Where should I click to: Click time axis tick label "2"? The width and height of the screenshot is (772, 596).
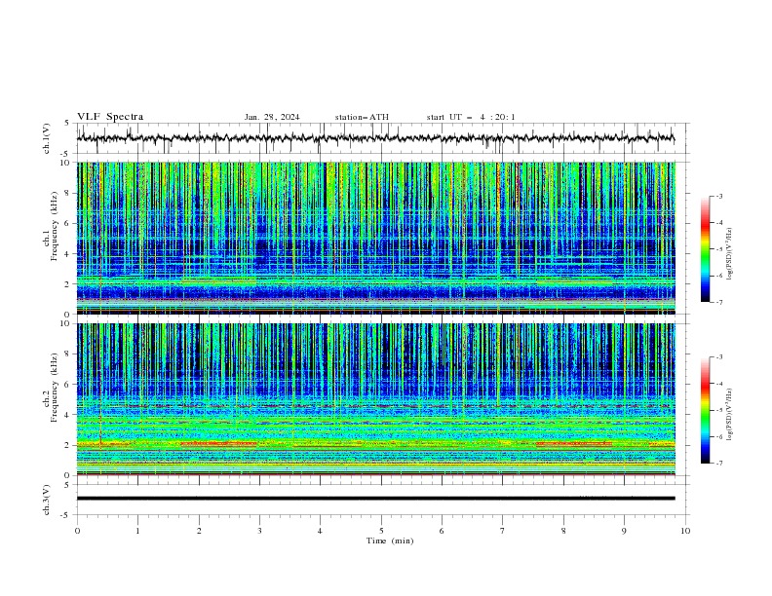pos(199,531)
